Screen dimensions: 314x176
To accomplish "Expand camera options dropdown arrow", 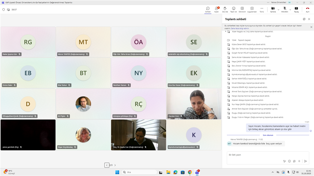I will (278, 10).
